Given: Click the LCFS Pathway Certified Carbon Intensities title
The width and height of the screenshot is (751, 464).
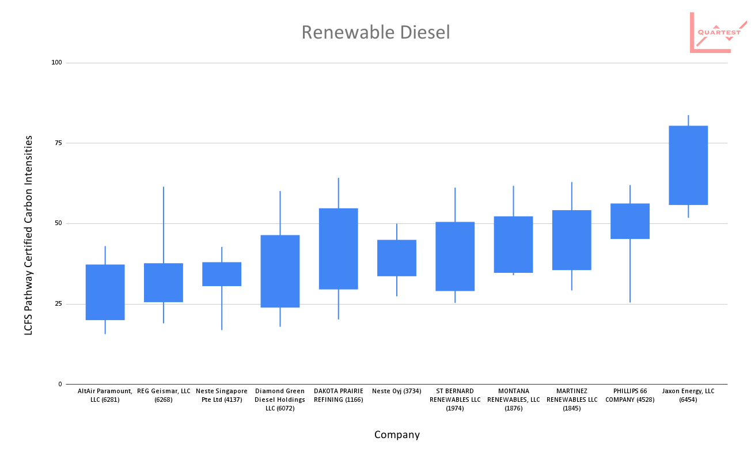Looking at the screenshot, I should (x=28, y=235).
